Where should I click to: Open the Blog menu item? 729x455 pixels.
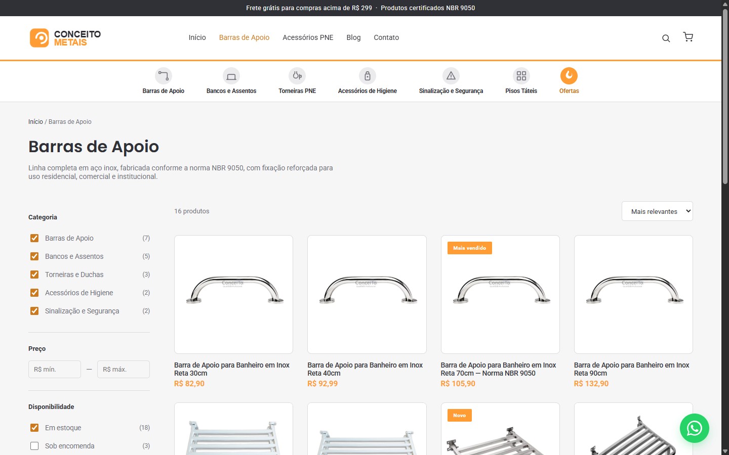(x=353, y=37)
